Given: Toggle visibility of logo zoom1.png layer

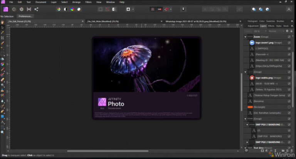Looking at the screenshot, I should click(289, 43).
